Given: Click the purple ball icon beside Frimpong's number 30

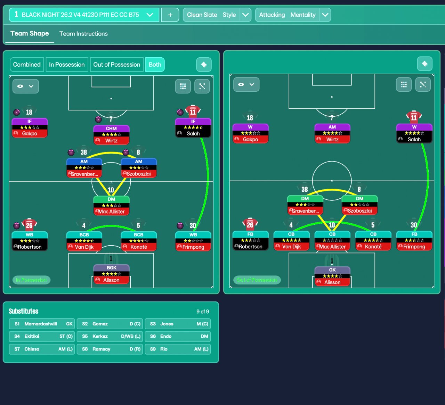Looking at the screenshot, I should pyautogui.click(x=180, y=226).
